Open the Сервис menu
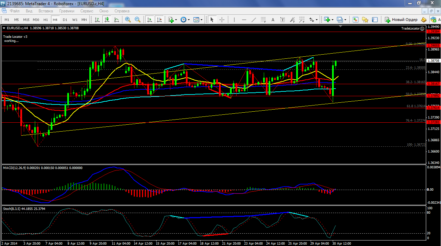The image size is (441, 246). [87, 11]
